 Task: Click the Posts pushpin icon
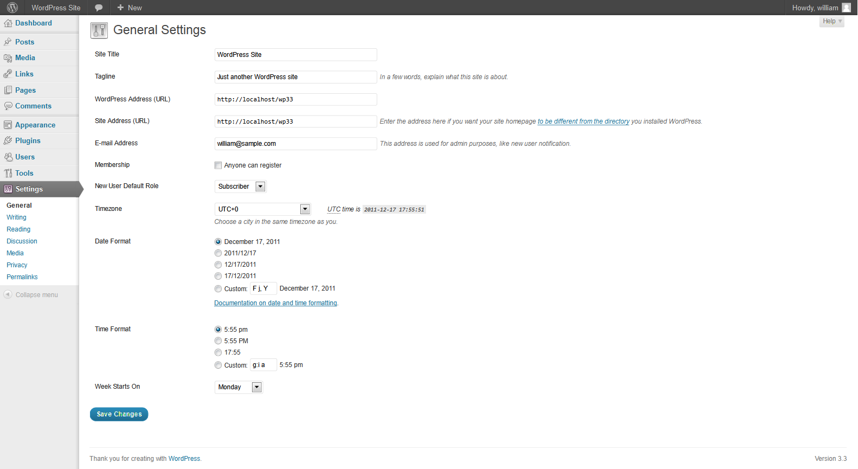click(8, 42)
